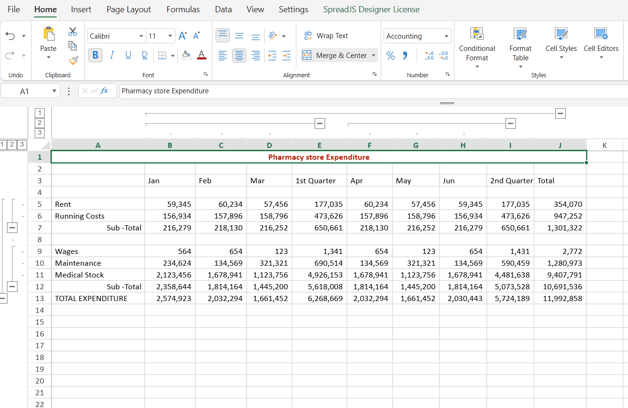Click the formula bar input field

click(374, 91)
